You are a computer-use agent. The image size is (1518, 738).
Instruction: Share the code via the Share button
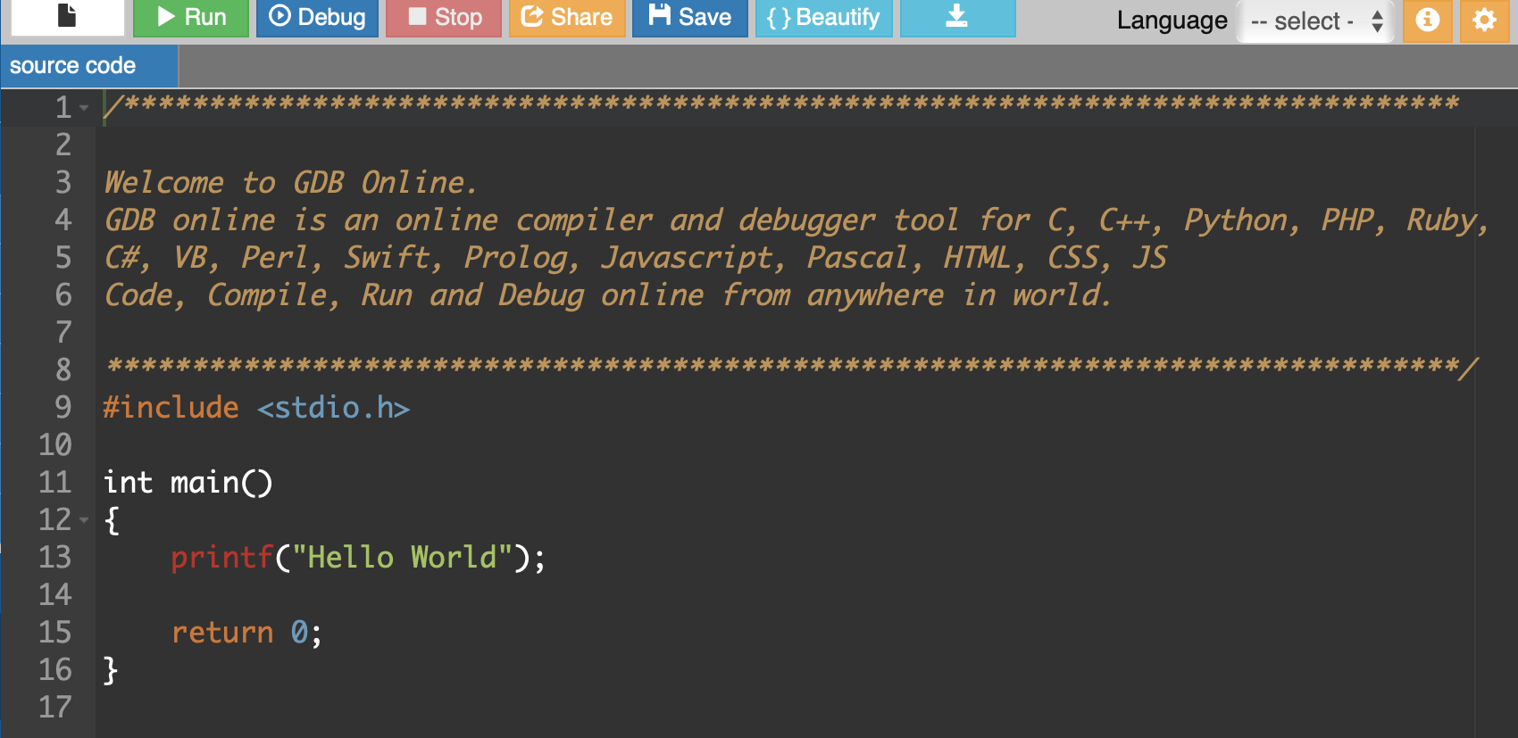click(x=567, y=17)
